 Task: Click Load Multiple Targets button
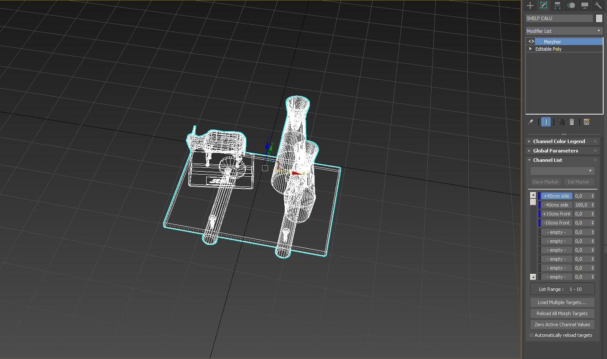[562, 302]
